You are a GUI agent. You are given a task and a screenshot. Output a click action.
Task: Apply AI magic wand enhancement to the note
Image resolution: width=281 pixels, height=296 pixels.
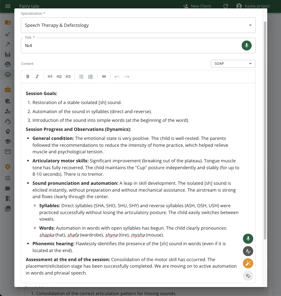pos(248,263)
